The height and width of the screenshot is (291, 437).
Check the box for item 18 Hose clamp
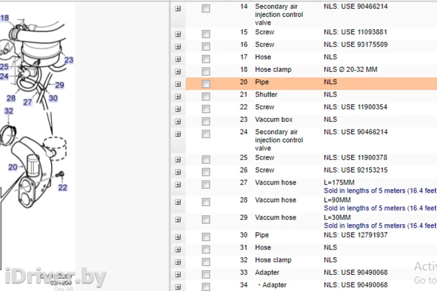point(206,72)
